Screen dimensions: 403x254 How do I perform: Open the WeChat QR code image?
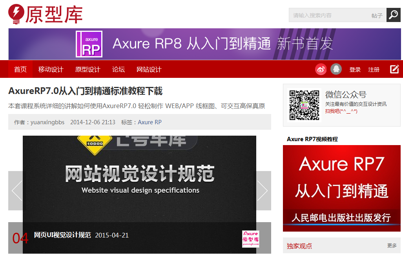pos(304,105)
